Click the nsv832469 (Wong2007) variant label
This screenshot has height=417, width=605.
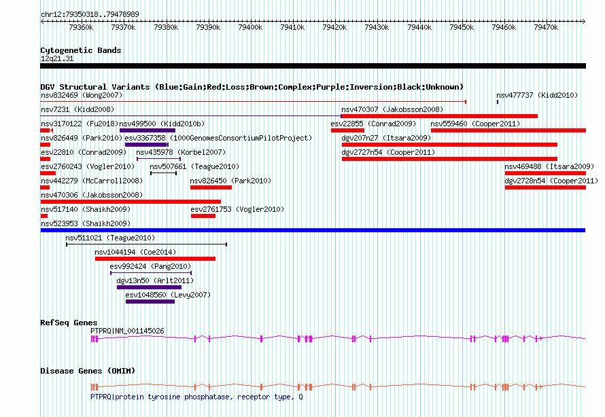click(82, 95)
